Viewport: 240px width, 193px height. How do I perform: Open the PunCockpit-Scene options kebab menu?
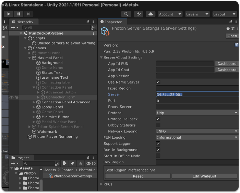pyautogui.click(x=93, y=33)
